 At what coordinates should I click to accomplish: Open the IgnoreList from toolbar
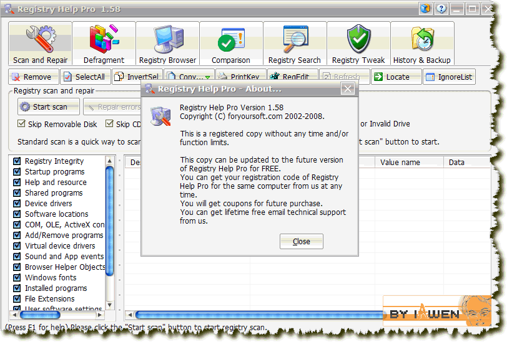[449, 77]
